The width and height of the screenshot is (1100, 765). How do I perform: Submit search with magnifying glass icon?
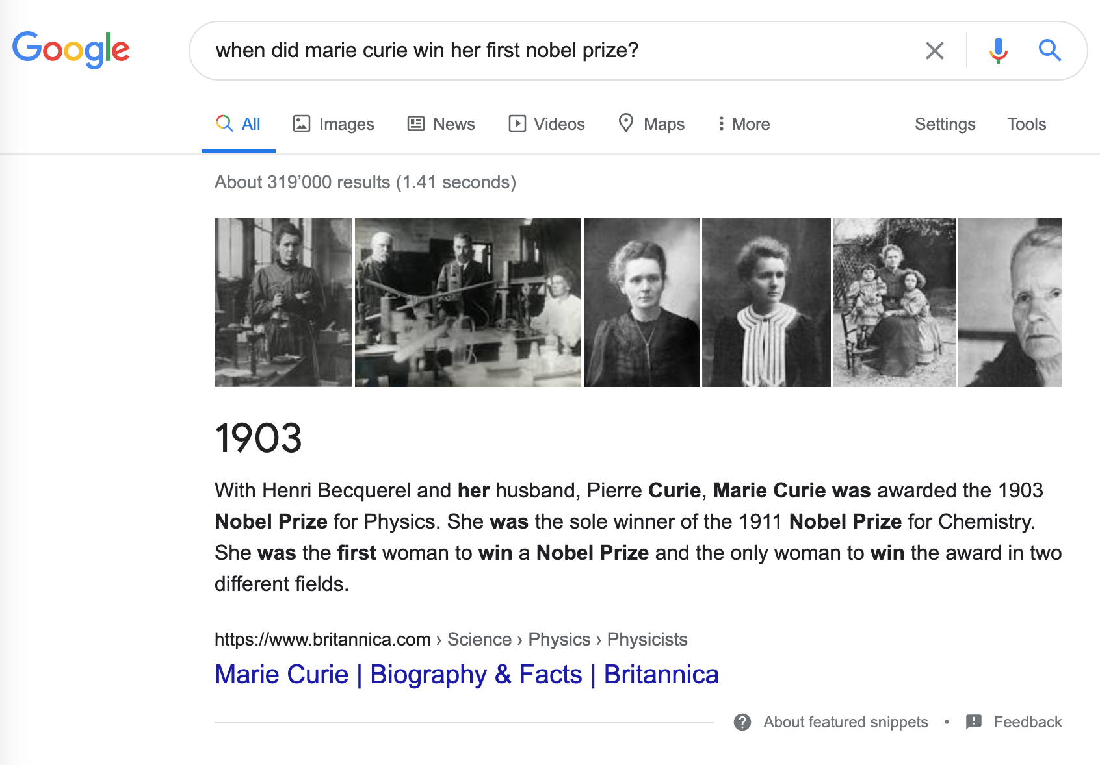coord(1049,50)
